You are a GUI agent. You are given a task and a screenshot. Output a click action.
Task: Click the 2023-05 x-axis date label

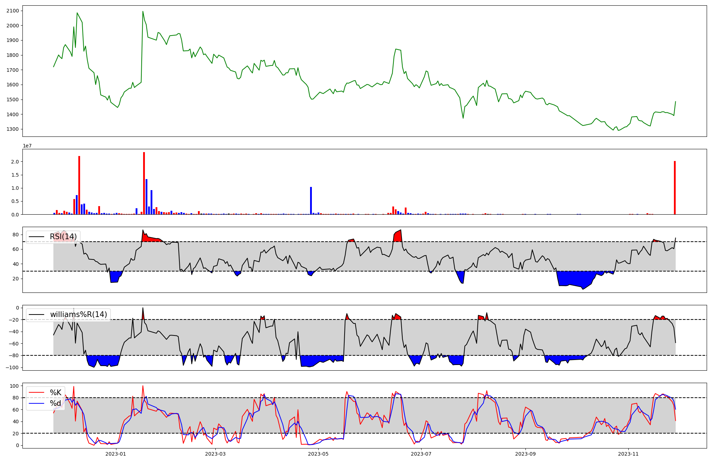click(x=318, y=454)
